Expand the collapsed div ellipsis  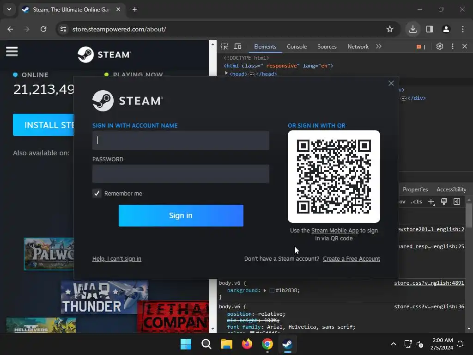point(404,98)
